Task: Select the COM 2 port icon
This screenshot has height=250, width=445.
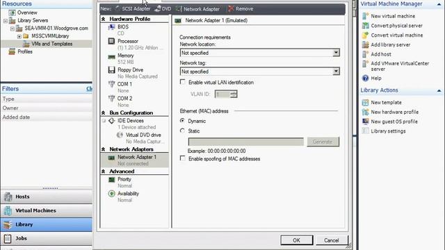Action: pos(111,99)
